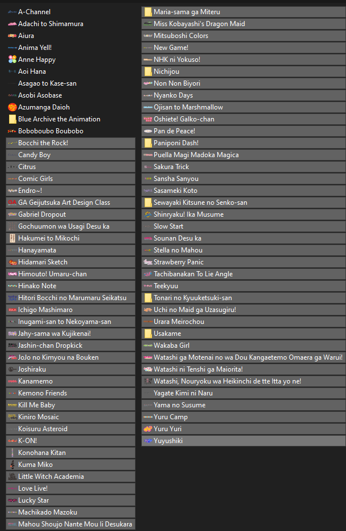Click the Gochuumon wa Usagi Desu ka icon
Image resolution: width=346 pixels, height=531 pixels.
pyautogui.click(x=12, y=226)
